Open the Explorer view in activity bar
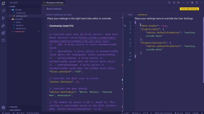This screenshot has height=114, width=204. point(4,3)
